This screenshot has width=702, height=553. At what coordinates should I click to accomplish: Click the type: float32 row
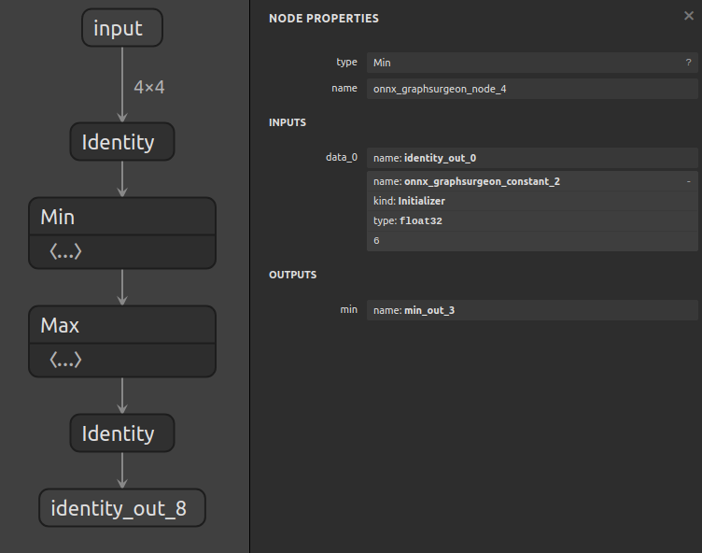click(x=532, y=221)
